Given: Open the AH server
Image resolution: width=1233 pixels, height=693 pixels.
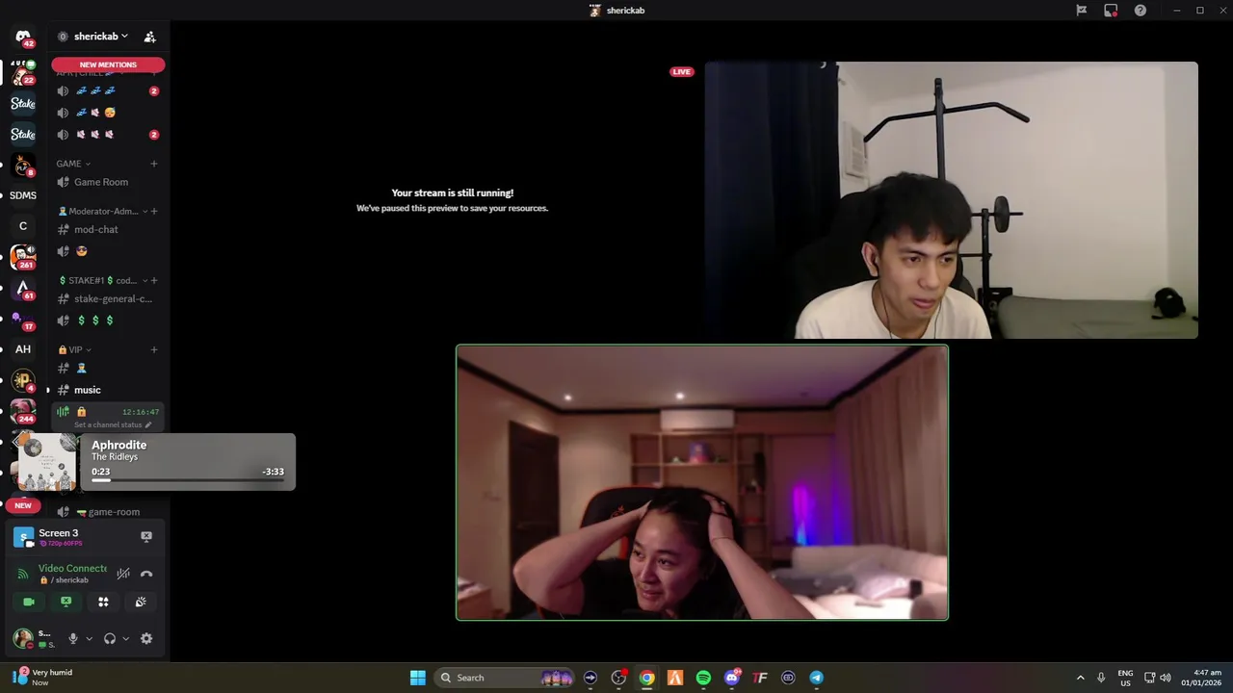Looking at the screenshot, I should click(x=23, y=349).
